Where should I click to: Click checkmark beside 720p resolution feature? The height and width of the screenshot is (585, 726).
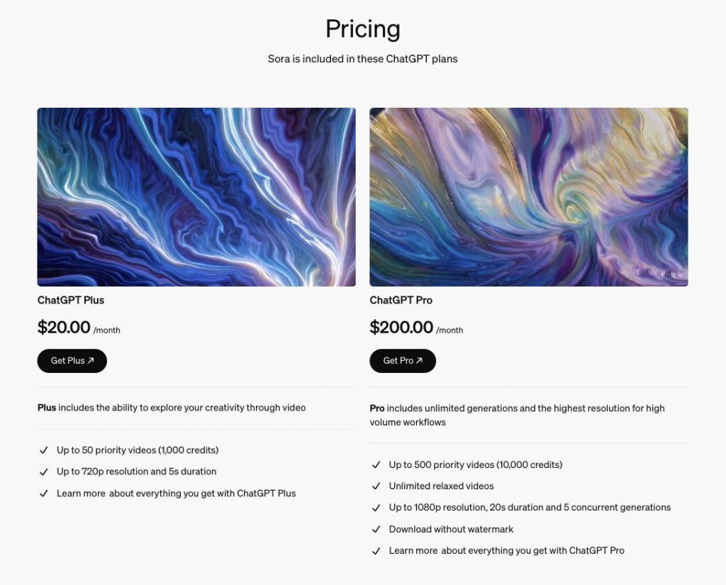point(44,472)
